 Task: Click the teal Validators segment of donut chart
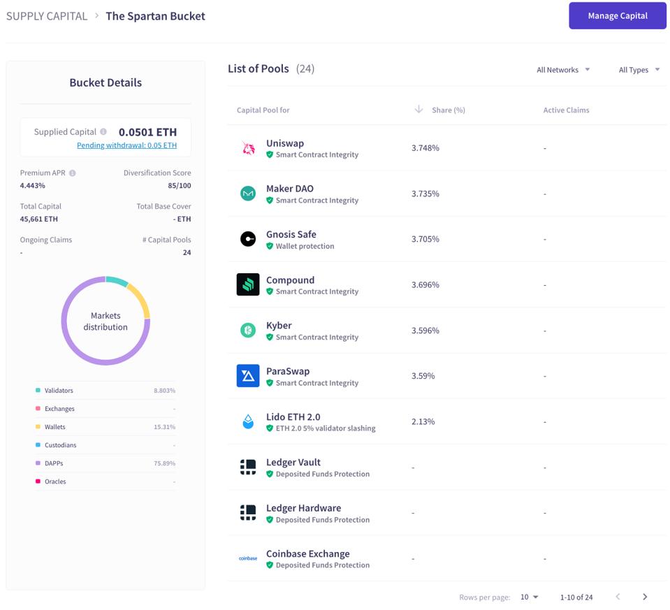(117, 280)
